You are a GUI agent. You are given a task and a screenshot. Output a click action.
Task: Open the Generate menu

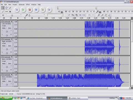tap(22, 4)
